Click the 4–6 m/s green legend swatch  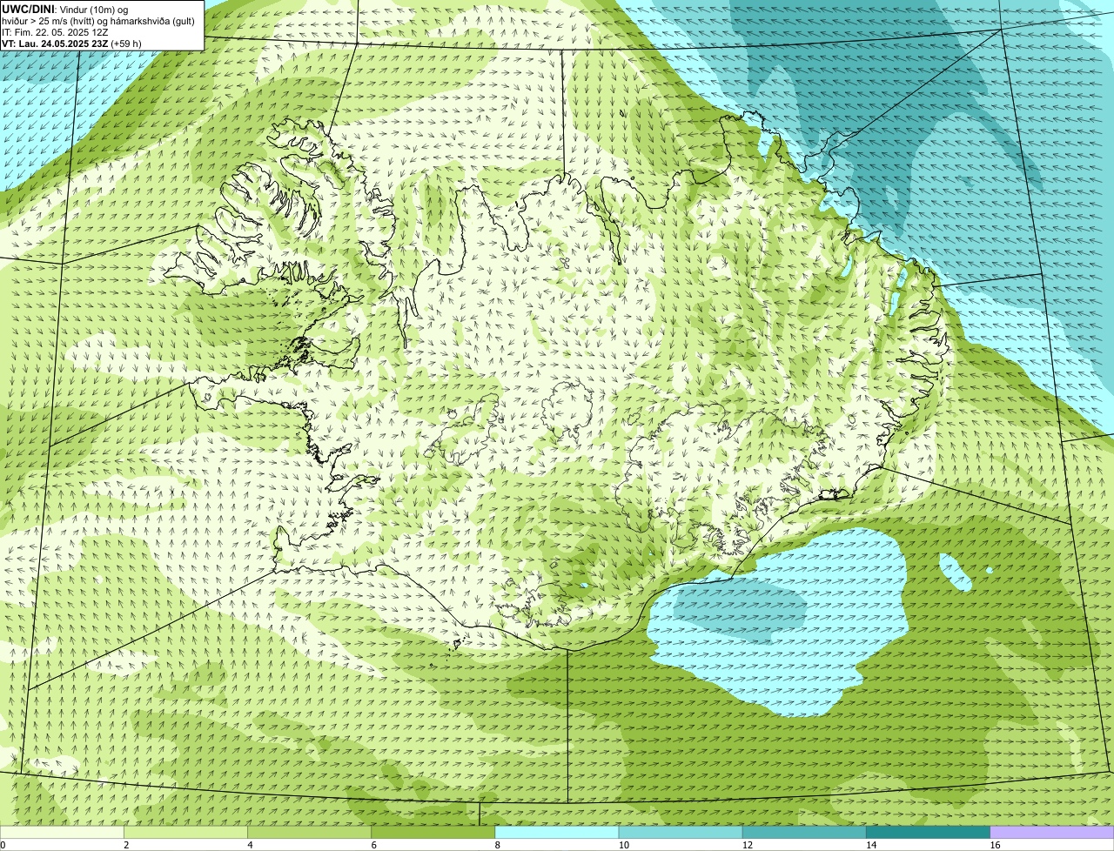pos(309,832)
